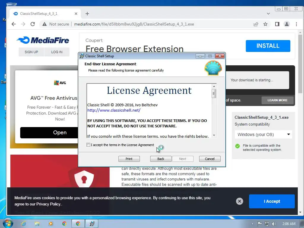Click the INSTALL button for Coupert
304x228 pixels.
pyautogui.click(x=268, y=46)
